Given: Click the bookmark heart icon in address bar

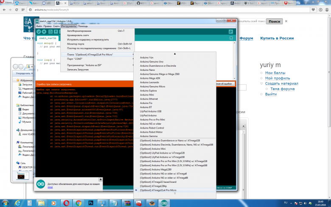Looking at the screenshot, I should pyautogui.click(x=313, y=10).
